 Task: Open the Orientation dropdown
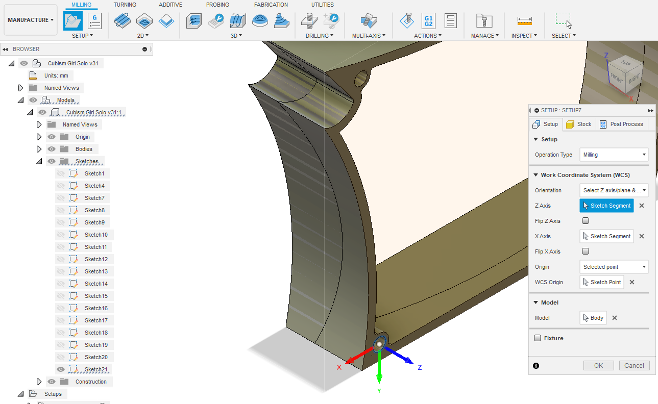click(x=614, y=190)
